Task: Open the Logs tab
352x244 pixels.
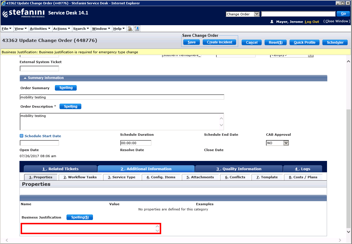Action: (x=303, y=169)
